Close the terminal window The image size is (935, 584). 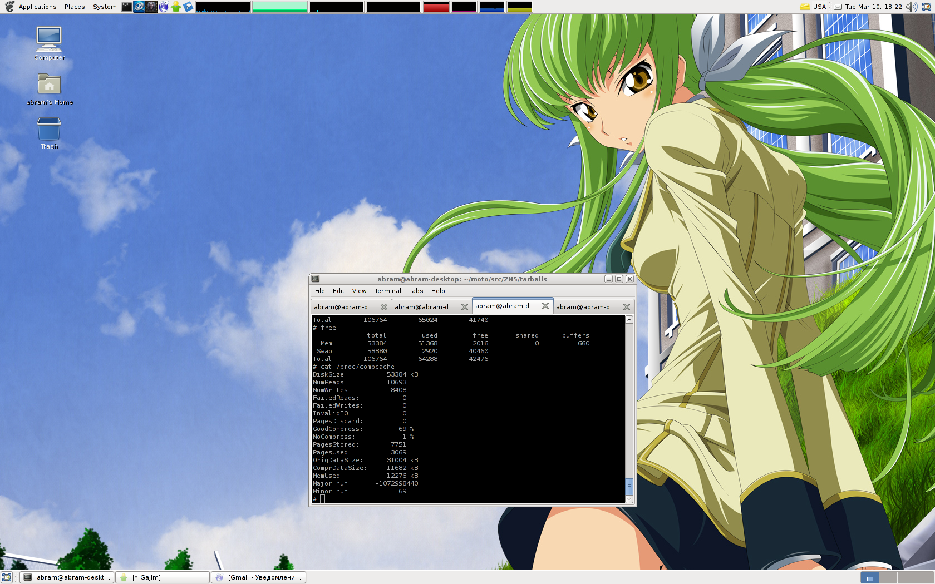[x=629, y=279]
